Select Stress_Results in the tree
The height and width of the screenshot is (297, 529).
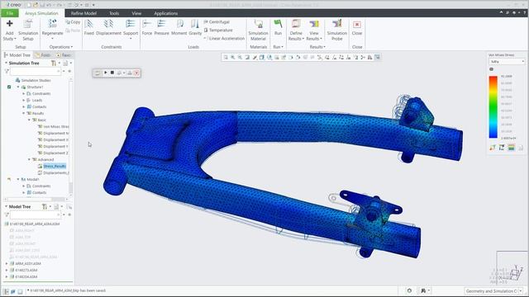(x=55, y=167)
